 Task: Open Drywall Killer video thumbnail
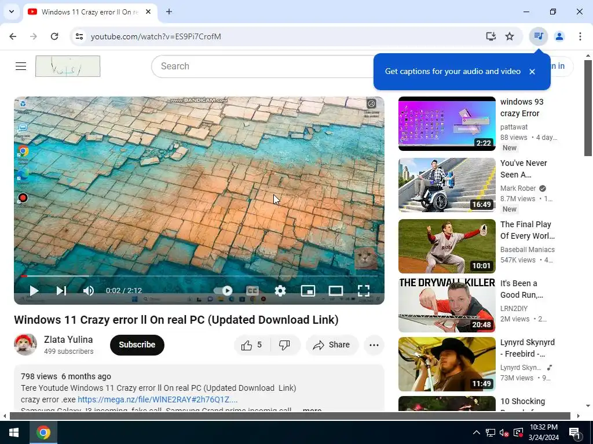coord(446,305)
